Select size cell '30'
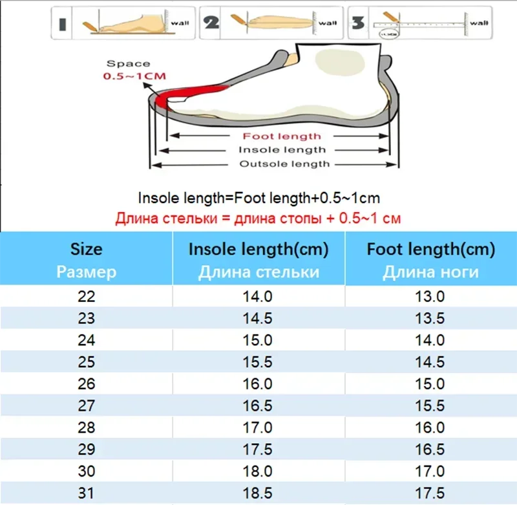 pyautogui.click(x=87, y=471)
